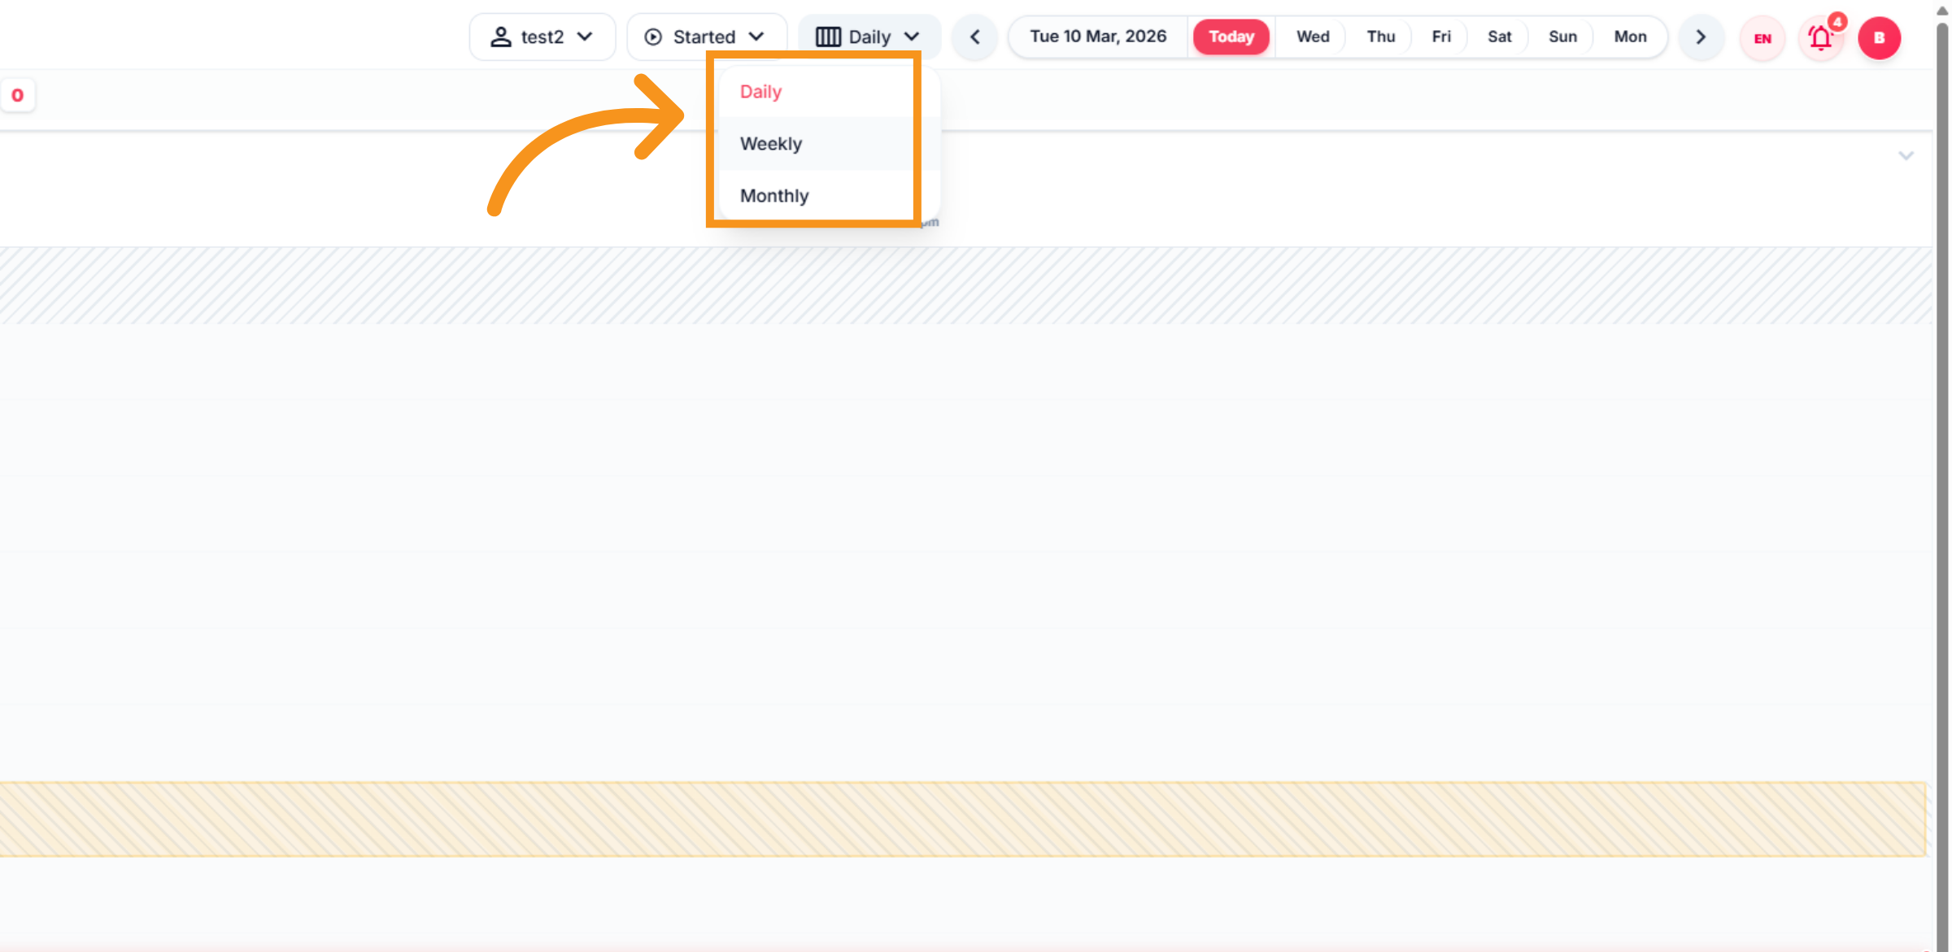1952x952 pixels.
Task: Select Wed in the day selector
Action: pyautogui.click(x=1312, y=36)
